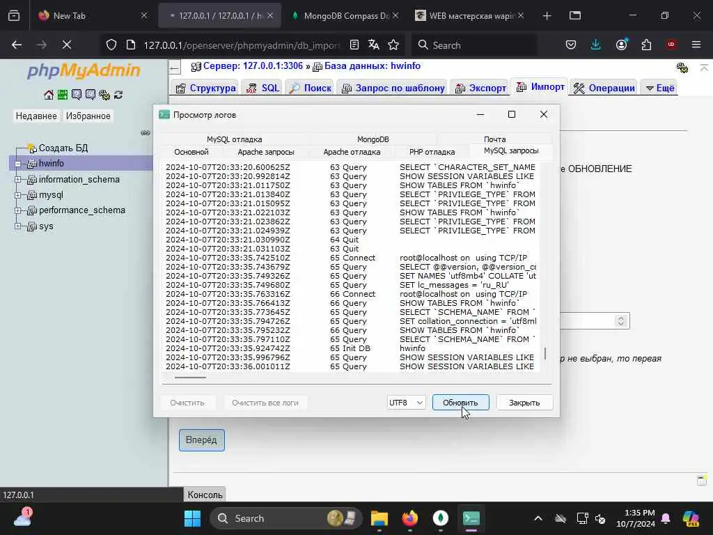The width and height of the screenshot is (713, 535).
Task: Expand mysql database tree node
Action: [17, 195]
